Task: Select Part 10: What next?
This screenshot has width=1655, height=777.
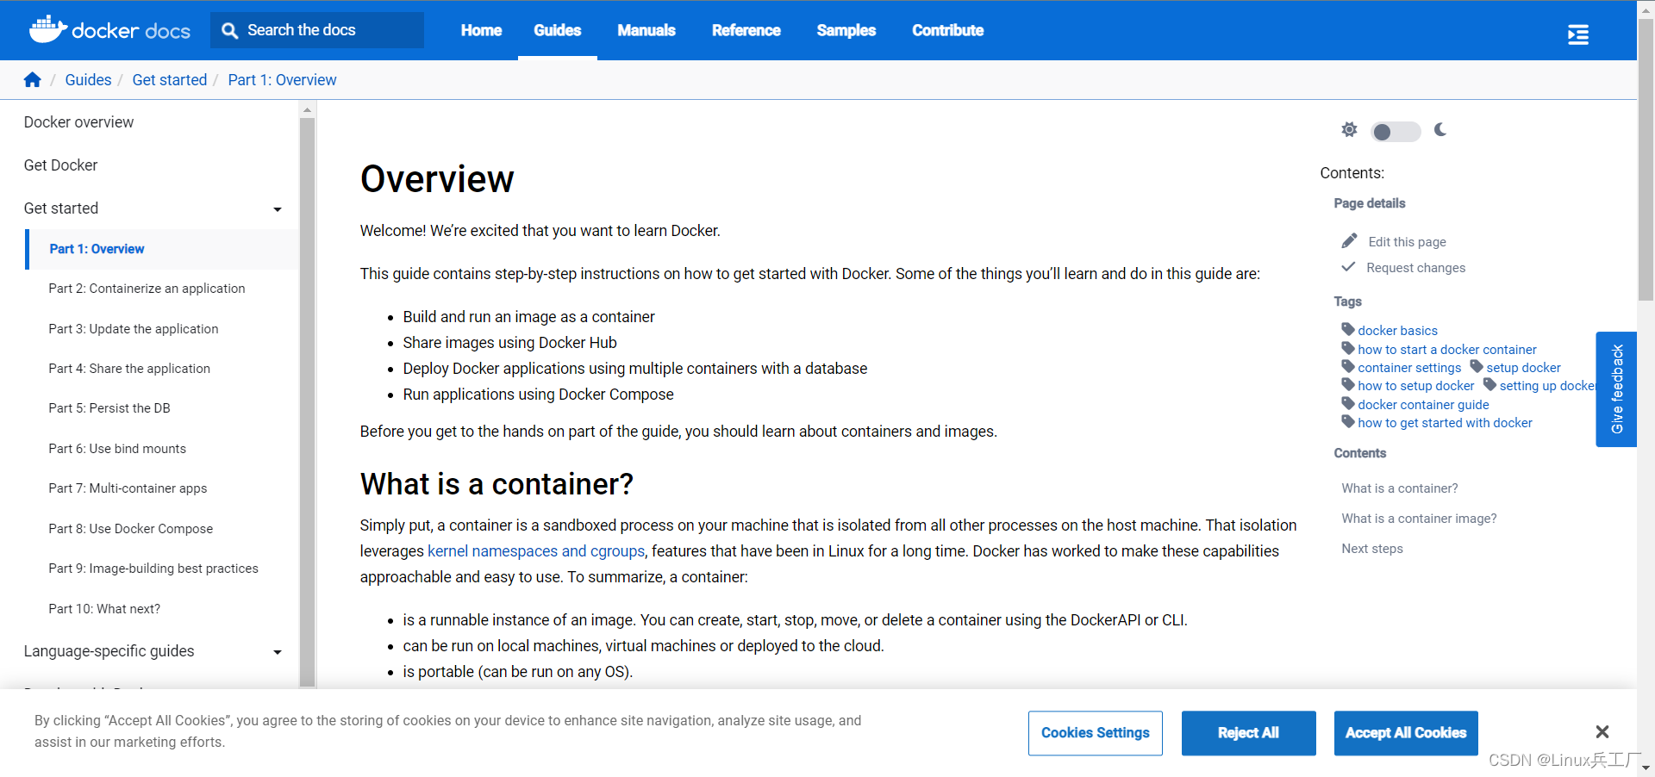Action: pos(104,609)
